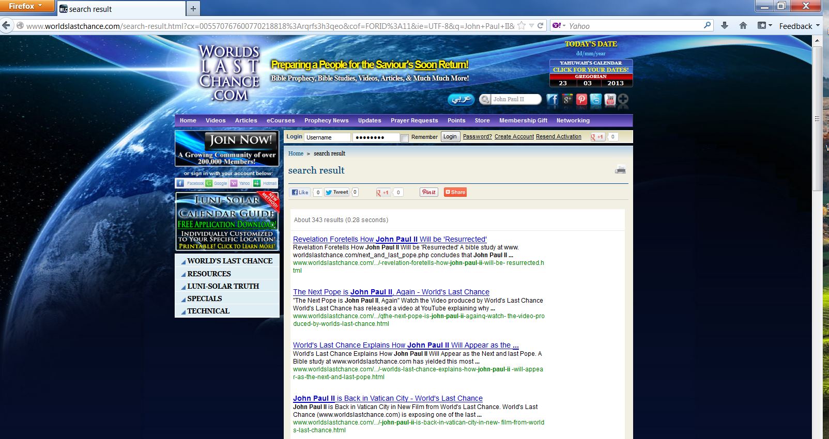
Task: Open the Prophecy News menu item
Action: [x=326, y=120]
